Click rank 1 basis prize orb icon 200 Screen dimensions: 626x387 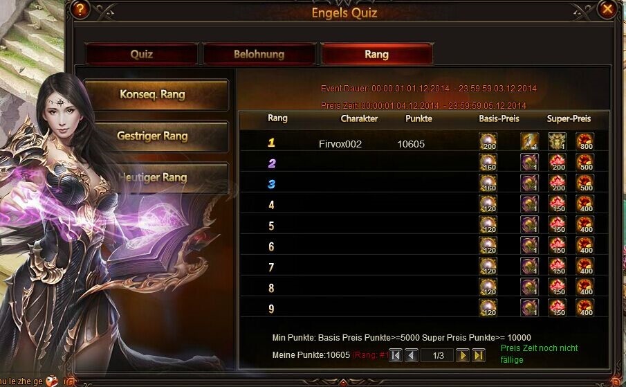[488, 141]
